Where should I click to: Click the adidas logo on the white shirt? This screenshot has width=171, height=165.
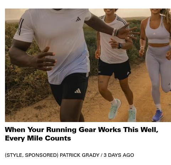point(78,19)
